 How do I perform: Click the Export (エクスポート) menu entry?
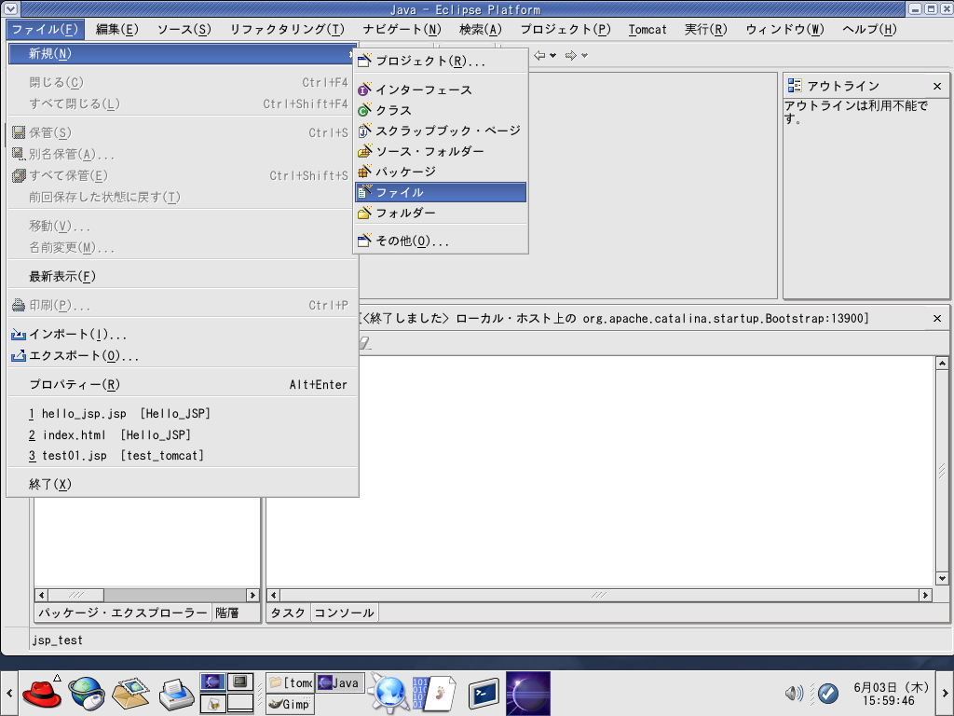(x=183, y=355)
